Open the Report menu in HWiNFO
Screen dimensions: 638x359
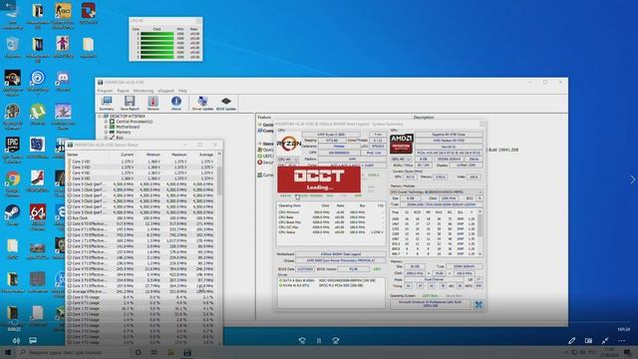click(x=123, y=91)
